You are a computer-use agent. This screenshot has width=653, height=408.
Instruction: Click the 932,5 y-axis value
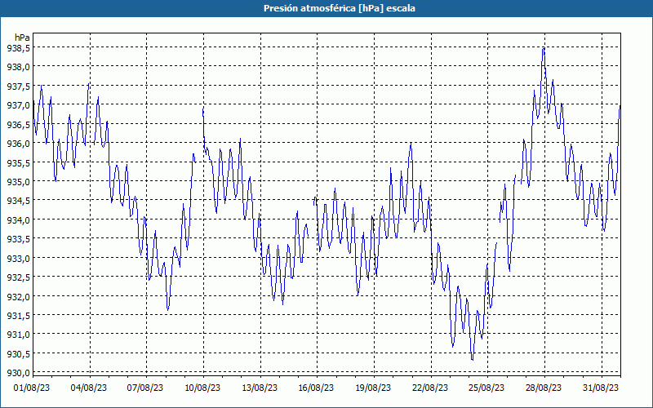(x=19, y=277)
